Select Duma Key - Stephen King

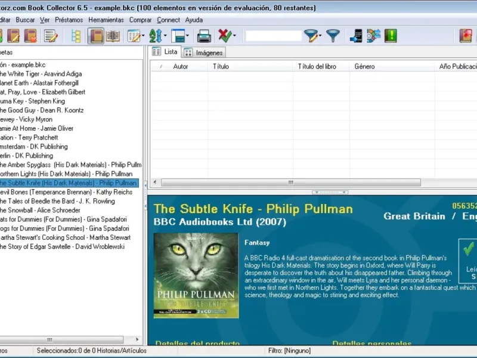pyautogui.click(x=32, y=101)
